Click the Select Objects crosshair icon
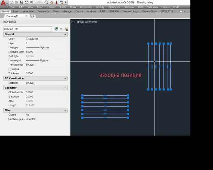Viewport: 213px width, 170px height. [61, 29]
